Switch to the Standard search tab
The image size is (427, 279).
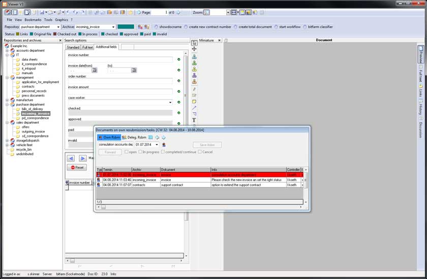pyautogui.click(x=73, y=47)
